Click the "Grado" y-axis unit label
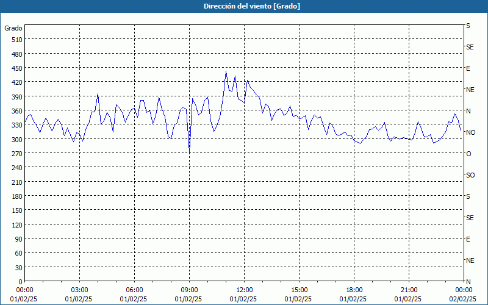488x305 pixels. 13,28
